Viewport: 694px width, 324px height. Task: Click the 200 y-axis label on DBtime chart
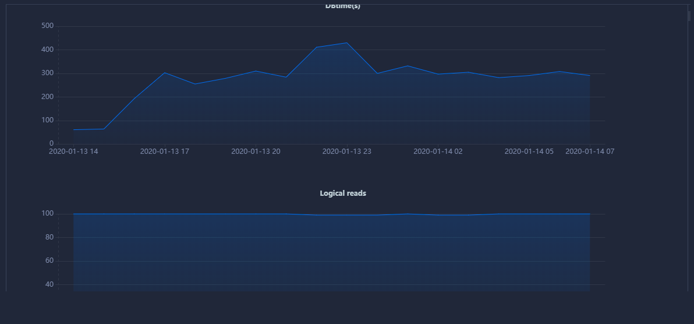click(48, 97)
